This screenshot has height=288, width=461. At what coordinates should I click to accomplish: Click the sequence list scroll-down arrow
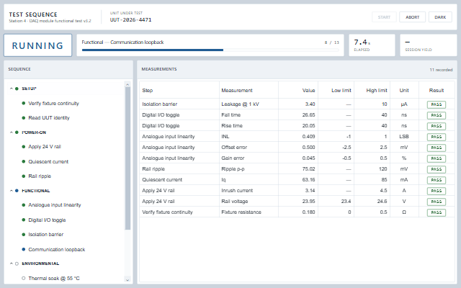(127, 280)
